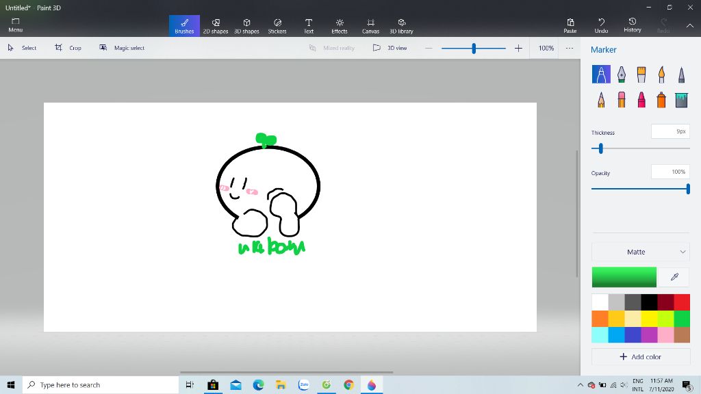Open the Text tab
This screenshot has height=394, width=701.
click(309, 26)
